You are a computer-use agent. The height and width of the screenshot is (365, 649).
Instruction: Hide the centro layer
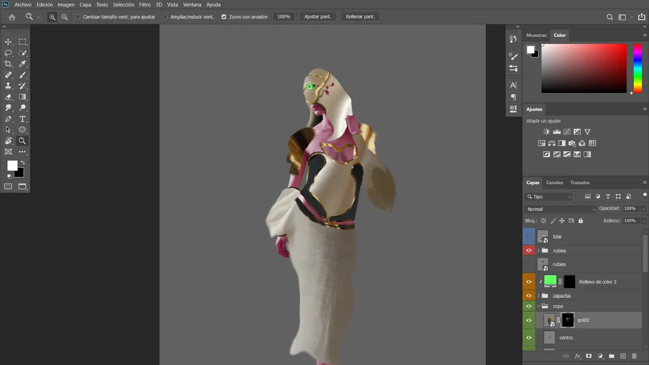[529, 338]
